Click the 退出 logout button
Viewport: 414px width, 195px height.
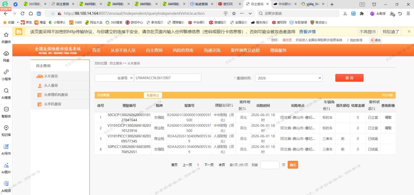pyautogui.click(x=375, y=40)
